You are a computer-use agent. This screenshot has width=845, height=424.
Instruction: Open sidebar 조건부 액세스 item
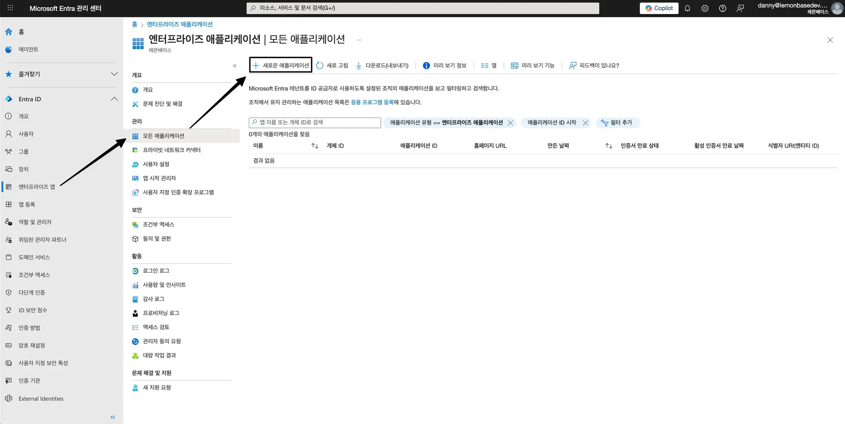(34, 275)
